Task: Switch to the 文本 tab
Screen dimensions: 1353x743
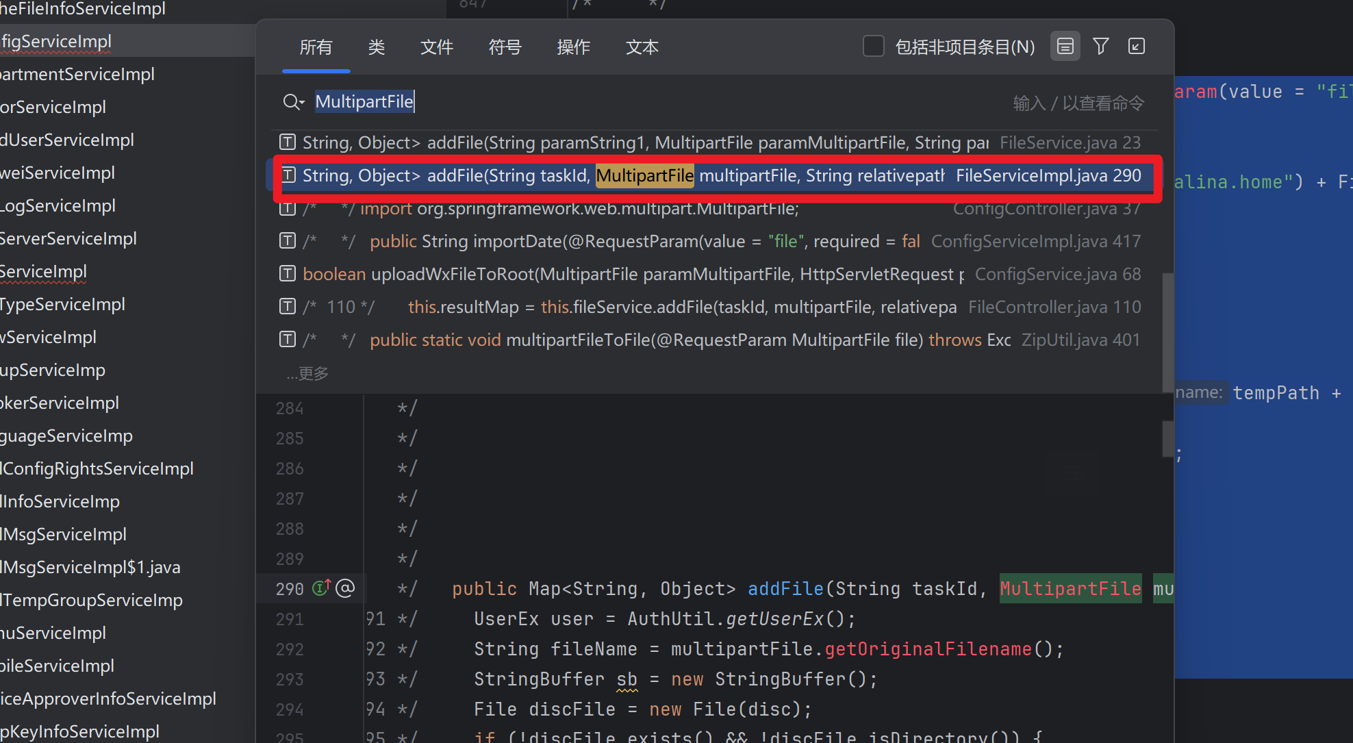Action: [x=642, y=47]
